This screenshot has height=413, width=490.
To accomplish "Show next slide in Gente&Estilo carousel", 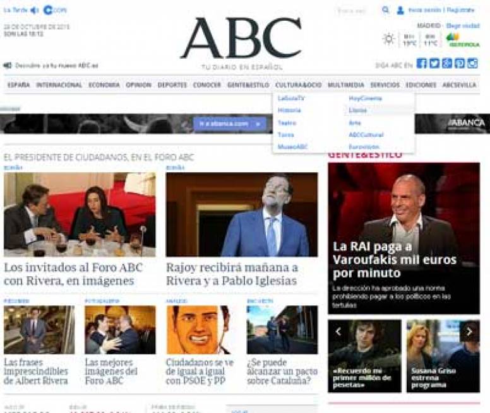I will (469, 332).
